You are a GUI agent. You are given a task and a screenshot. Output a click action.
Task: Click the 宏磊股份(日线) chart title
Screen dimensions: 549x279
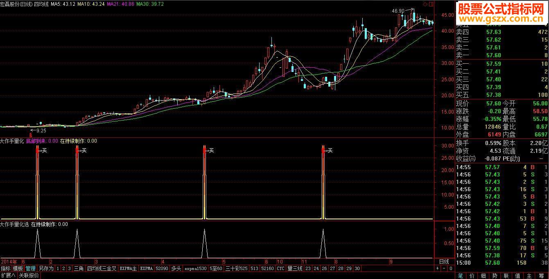[16, 4]
